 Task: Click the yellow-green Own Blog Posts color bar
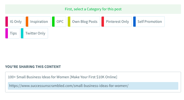pos(69,22)
